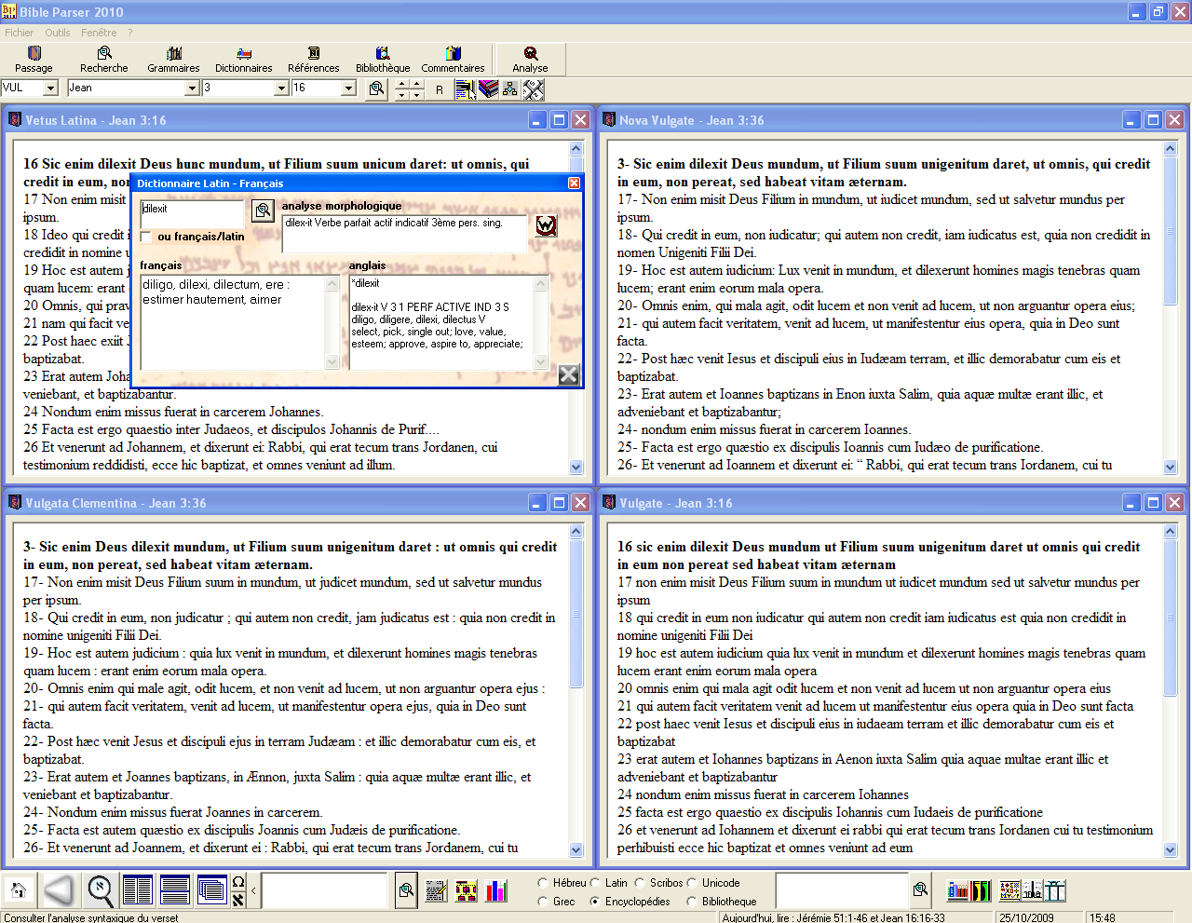The image size is (1192, 923).
Task: Click the Hebrew magnifier icon in bottom bar
Action: tap(100, 890)
